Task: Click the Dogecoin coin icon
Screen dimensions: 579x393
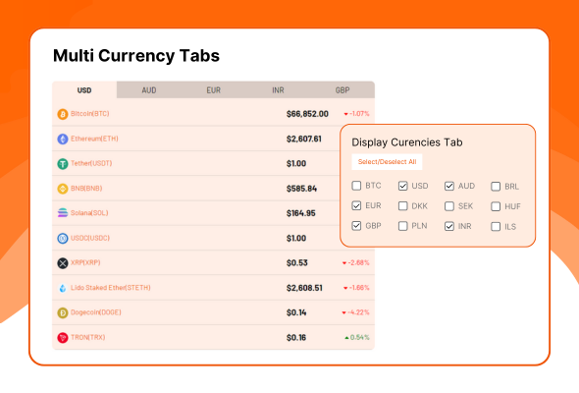Action: [x=63, y=312]
